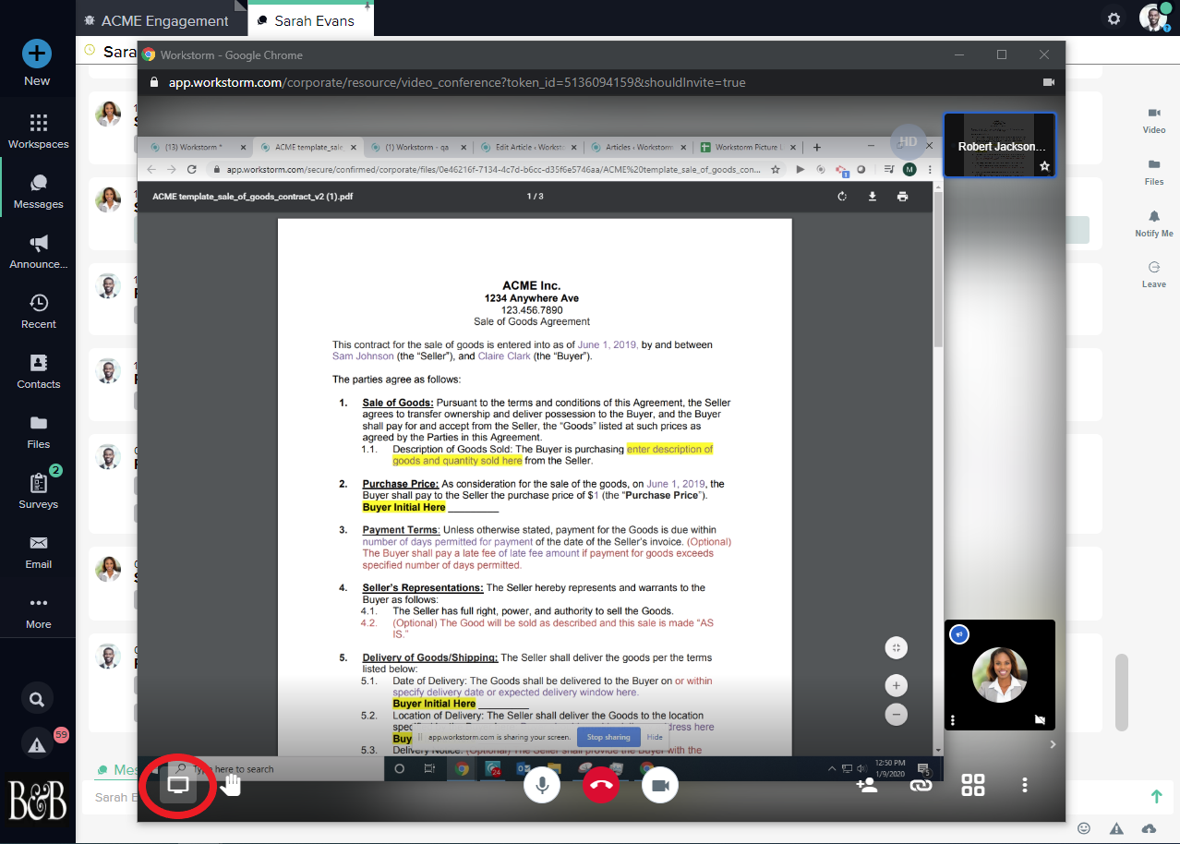This screenshot has height=844, width=1180.
Task: Hang up the call with the red button
Action: click(601, 785)
